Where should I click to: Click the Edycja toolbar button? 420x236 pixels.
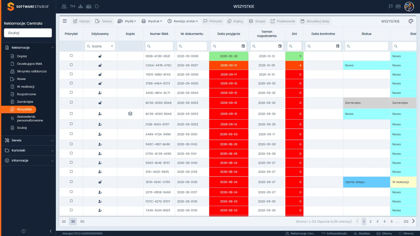pyautogui.click(x=81, y=21)
